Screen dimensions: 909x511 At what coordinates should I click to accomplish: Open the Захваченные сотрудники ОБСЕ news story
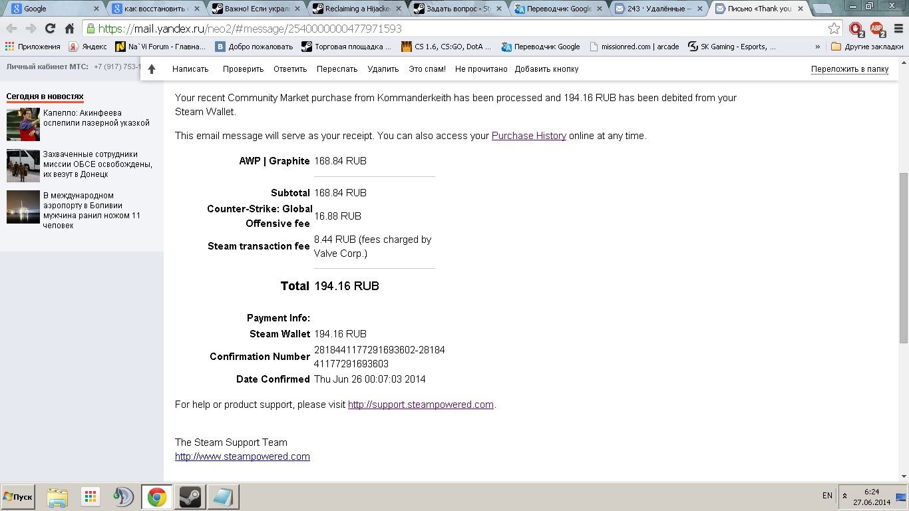click(x=98, y=164)
